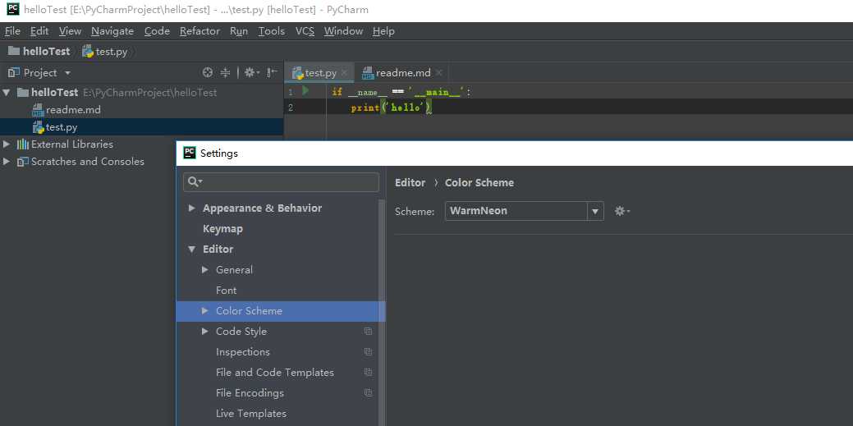Open the Project view selector dropdown

67,72
